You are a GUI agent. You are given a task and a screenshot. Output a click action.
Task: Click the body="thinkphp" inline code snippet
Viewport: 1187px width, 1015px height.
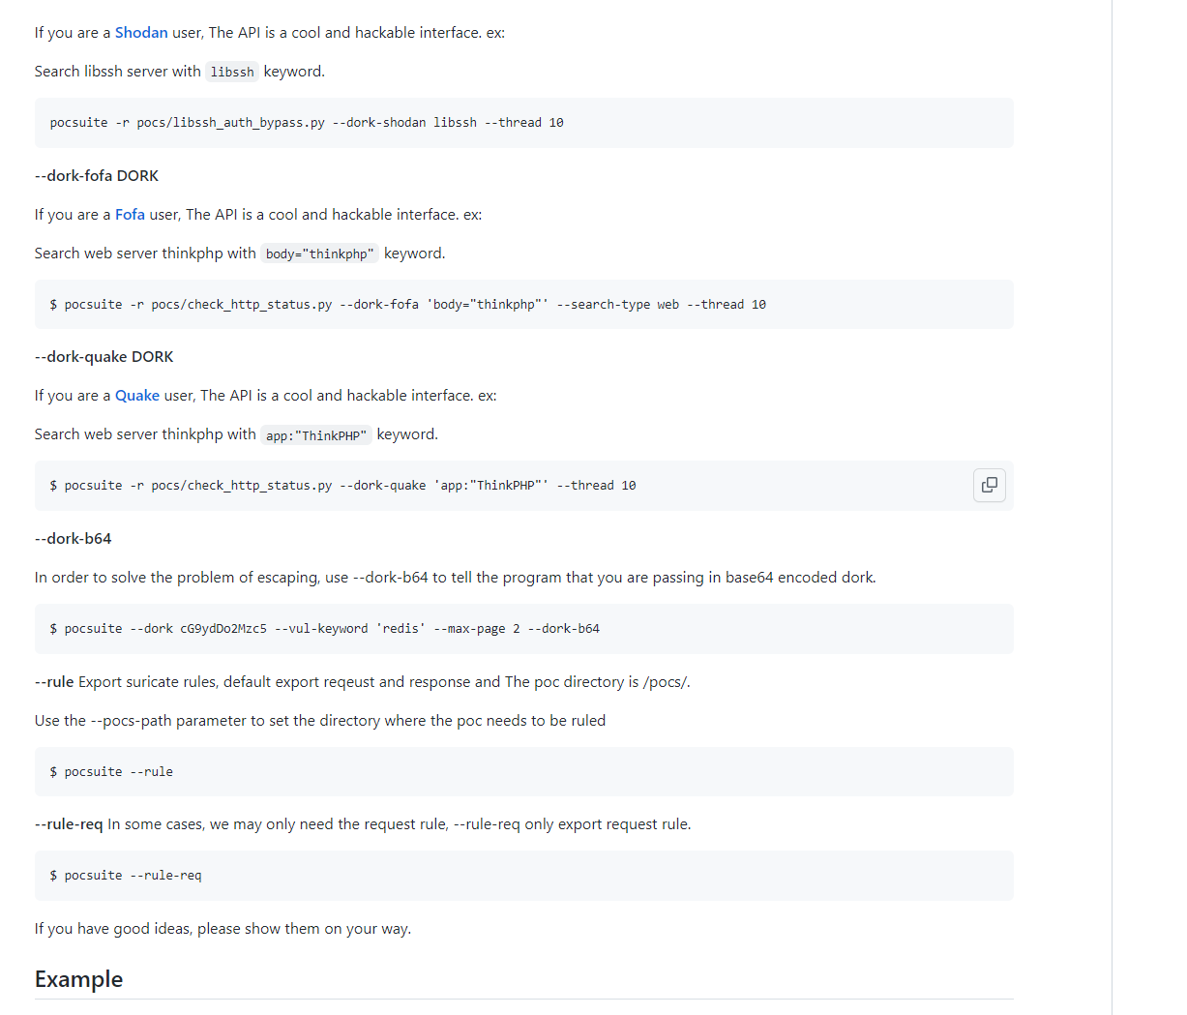click(x=319, y=254)
